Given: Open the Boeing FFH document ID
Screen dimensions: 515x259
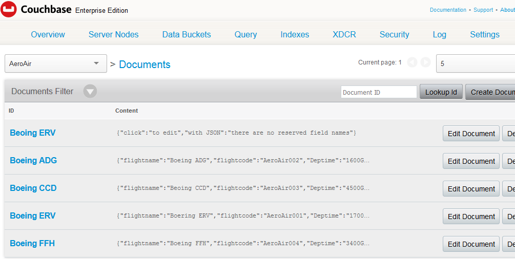Looking at the screenshot, I should pos(32,243).
